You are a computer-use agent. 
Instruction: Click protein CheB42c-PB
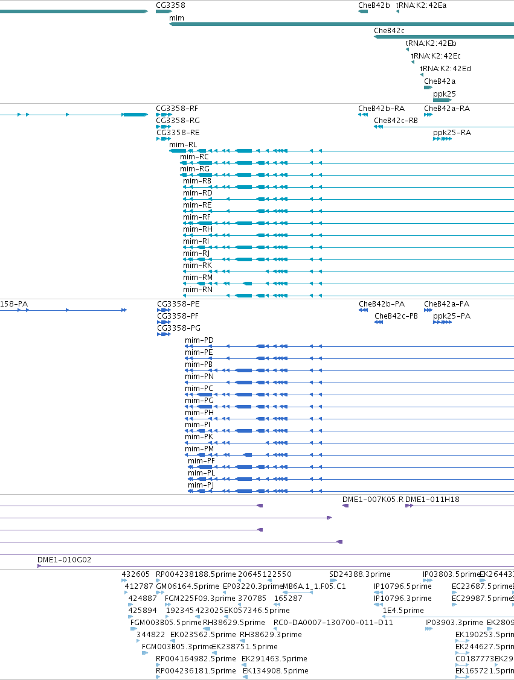click(x=396, y=316)
